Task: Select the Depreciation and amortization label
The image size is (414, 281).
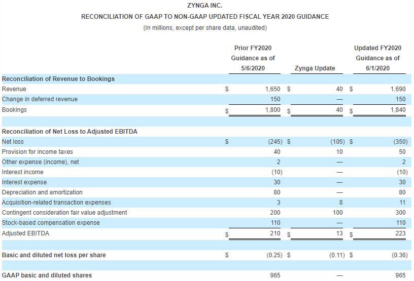Action: (x=42, y=192)
